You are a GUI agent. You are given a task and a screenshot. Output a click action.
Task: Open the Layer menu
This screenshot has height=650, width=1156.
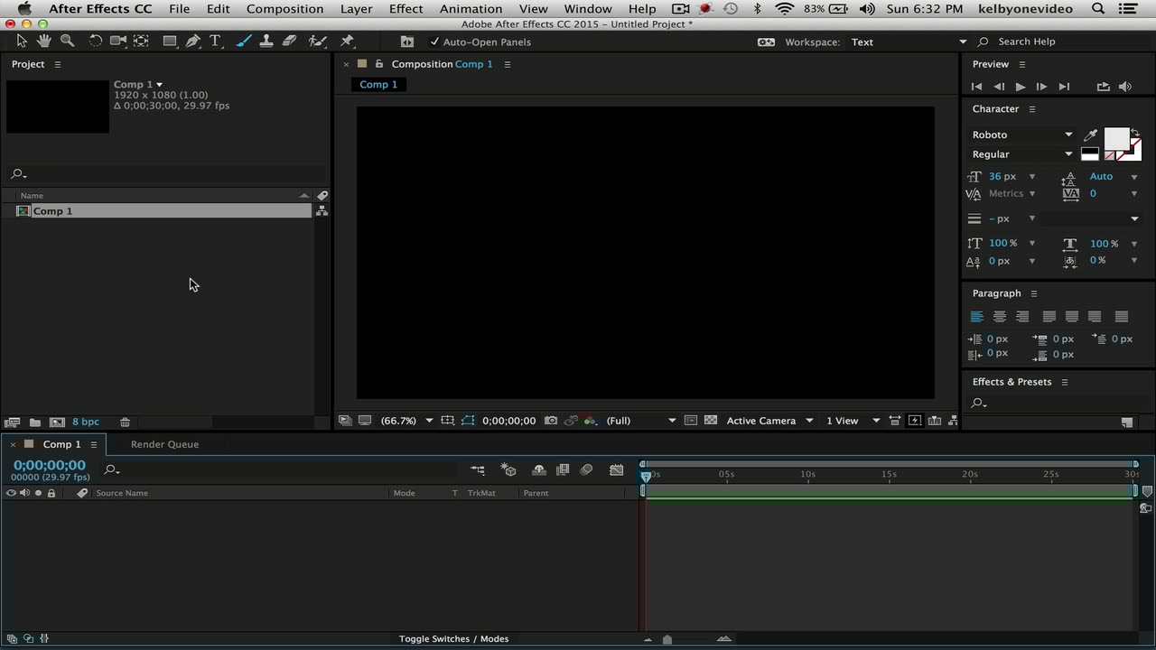[357, 9]
